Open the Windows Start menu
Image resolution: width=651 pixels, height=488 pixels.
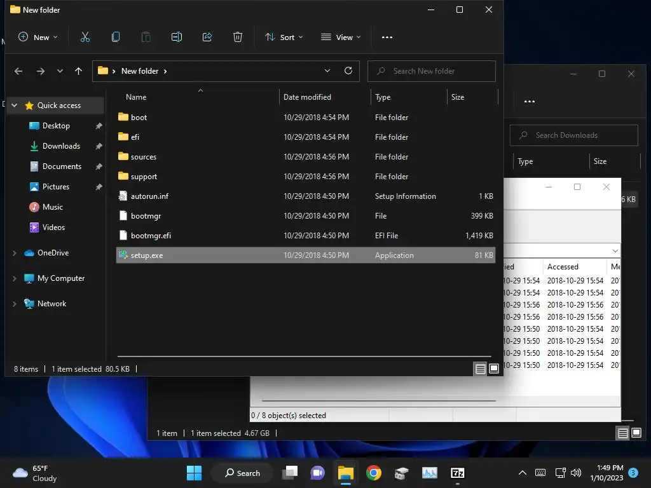click(x=194, y=473)
